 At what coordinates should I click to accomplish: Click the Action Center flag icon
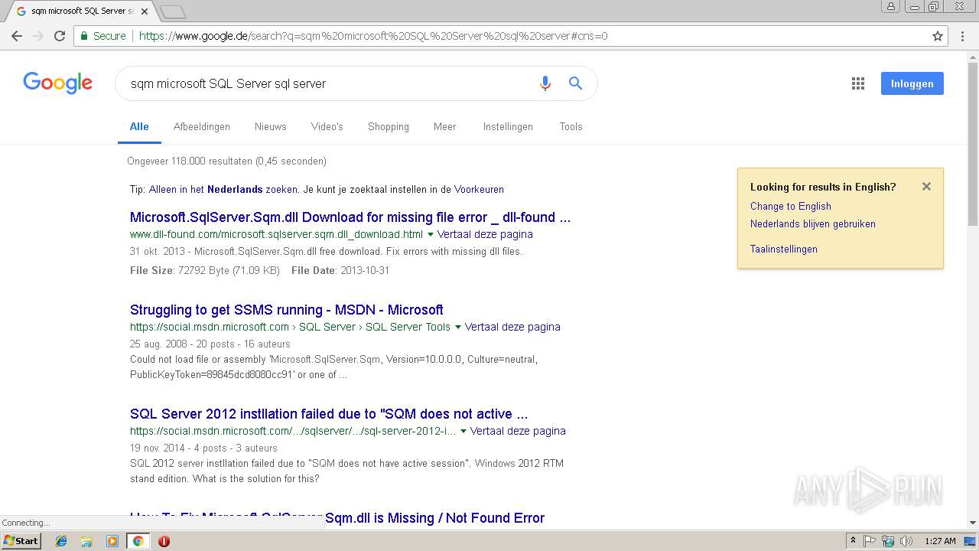pos(870,541)
